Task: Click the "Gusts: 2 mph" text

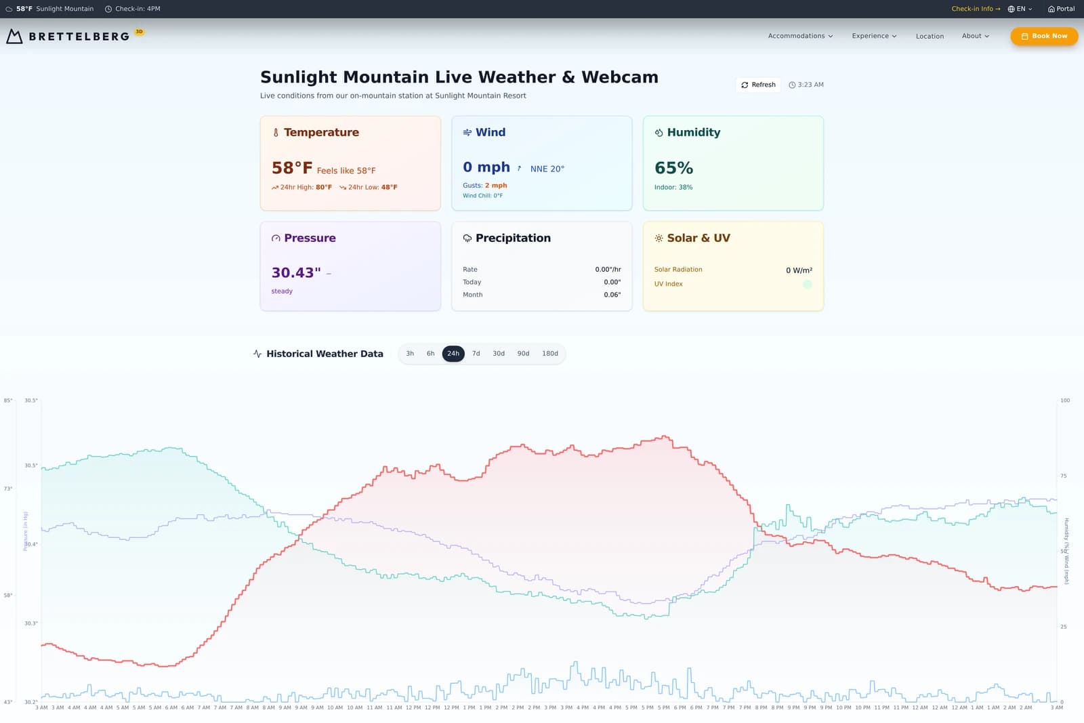Action: 485,186
